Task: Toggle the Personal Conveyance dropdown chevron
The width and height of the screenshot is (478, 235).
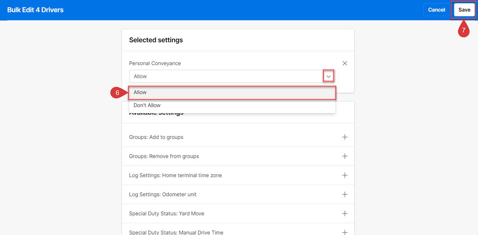Action: (x=328, y=76)
